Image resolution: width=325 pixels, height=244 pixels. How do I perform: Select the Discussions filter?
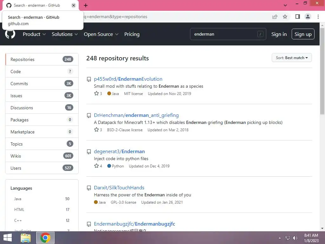coord(42,107)
